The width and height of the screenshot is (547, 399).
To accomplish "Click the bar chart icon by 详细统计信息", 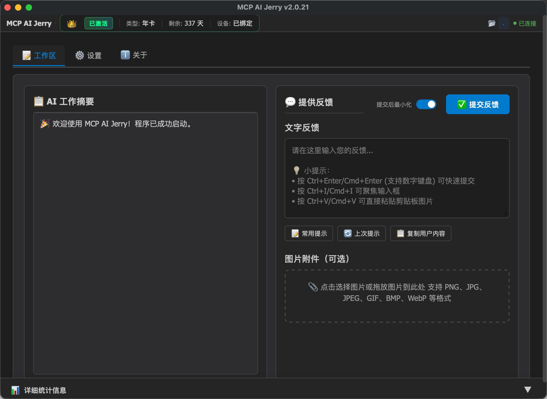I will coord(15,390).
